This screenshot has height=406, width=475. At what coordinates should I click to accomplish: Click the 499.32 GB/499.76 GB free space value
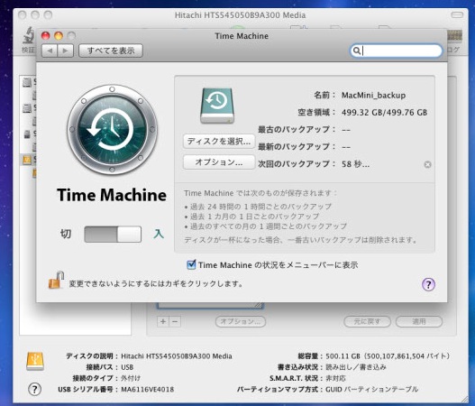pyautogui.click(x=385, y=113)
